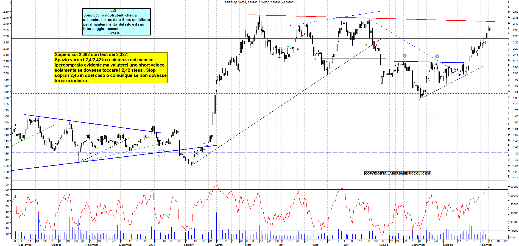This screenshot has height=246, width=519.
Task: Click the circled number 1 marker
Action: coord(404,56)
